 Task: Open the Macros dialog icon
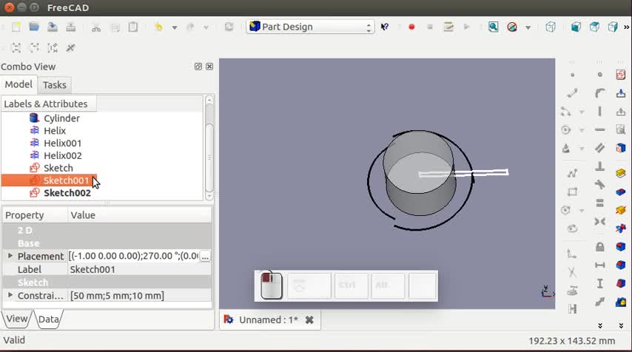pyautogui.click(x=448, y=27)
